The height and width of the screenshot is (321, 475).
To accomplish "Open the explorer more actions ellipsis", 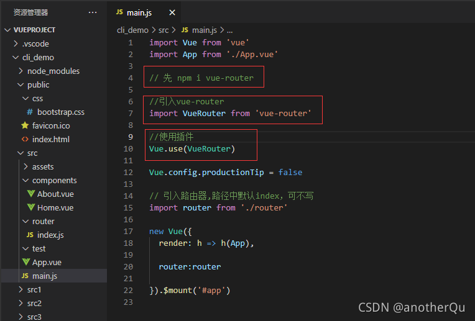I will coord(93,12).
